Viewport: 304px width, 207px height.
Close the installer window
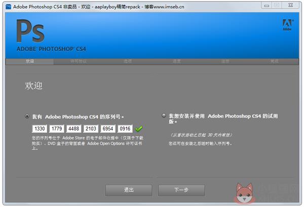[290, 6]
